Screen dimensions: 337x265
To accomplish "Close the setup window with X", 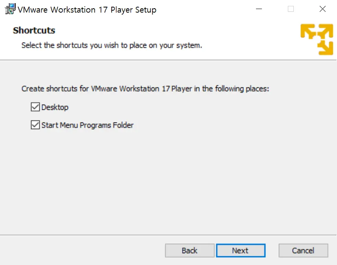I will [x=322, y=9].
